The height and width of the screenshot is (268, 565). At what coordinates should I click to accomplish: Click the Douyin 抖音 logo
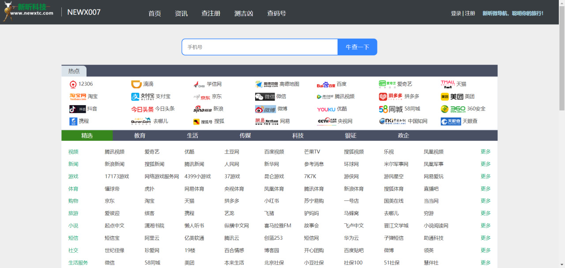(77, 109)
